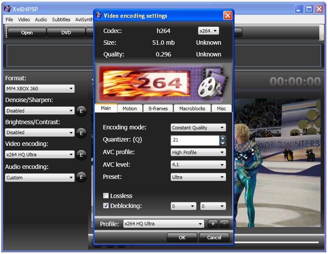328x254 pixels.
Task: Click XviD4PSP app icon in title bar
Action: [7, 9]
